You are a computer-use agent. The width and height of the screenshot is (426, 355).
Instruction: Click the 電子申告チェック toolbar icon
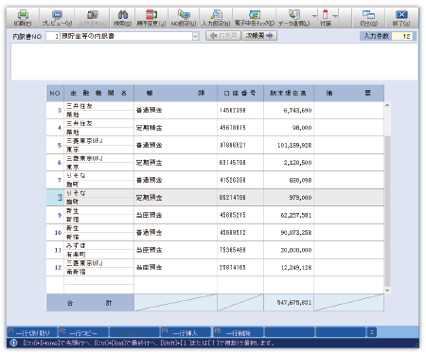(x=254, y=18)
